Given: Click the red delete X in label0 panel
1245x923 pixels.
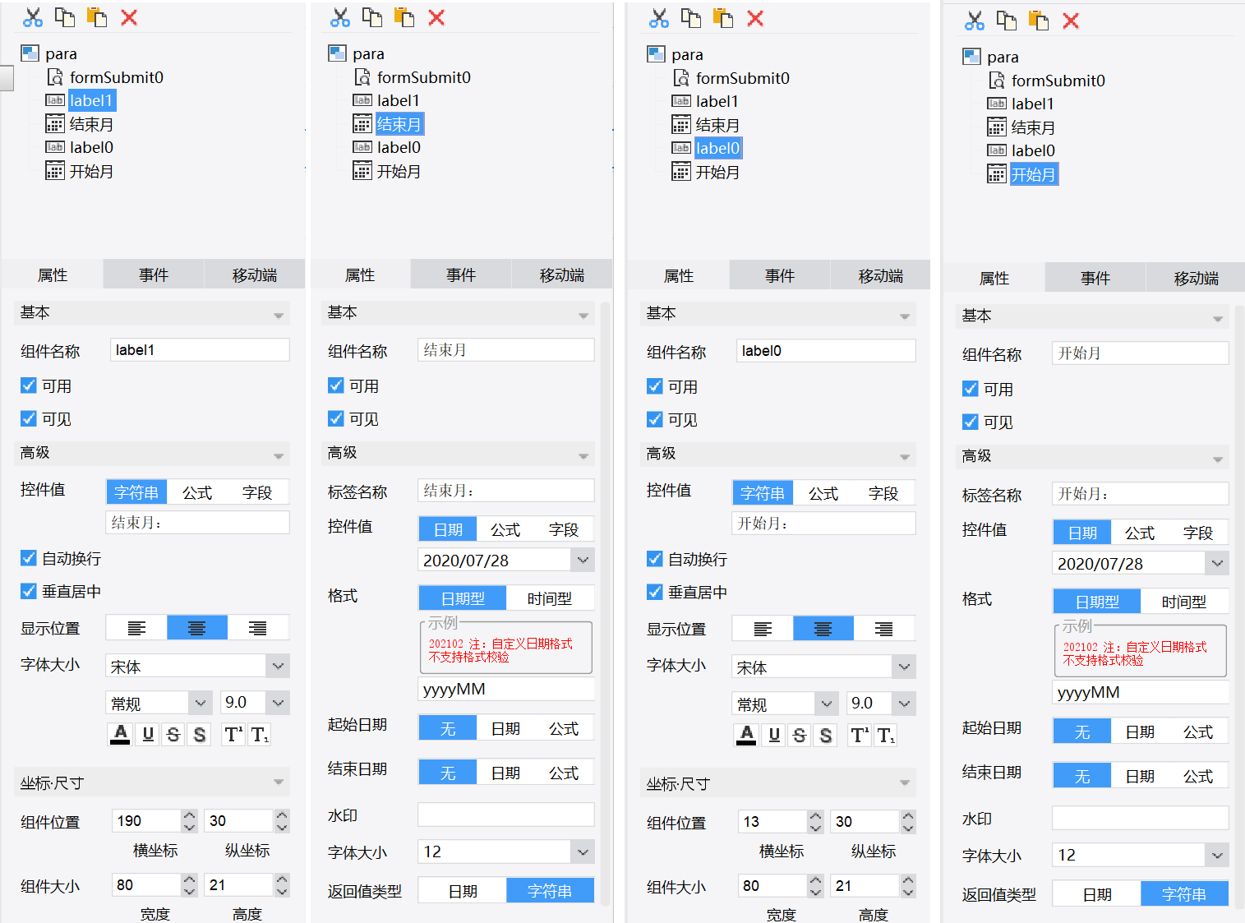Looking at the screenshot, I should pos(755,18).
